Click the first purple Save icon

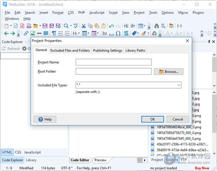[45, 26]
